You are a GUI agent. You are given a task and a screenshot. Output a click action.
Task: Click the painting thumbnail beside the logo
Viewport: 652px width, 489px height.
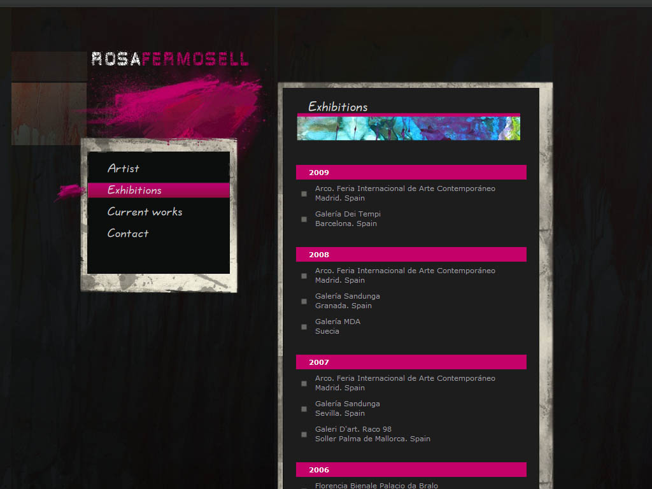(x=49, y=113)
